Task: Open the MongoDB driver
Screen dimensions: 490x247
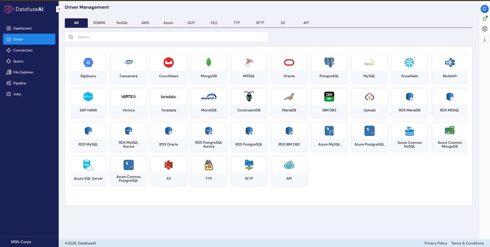Action: (209, 69)
